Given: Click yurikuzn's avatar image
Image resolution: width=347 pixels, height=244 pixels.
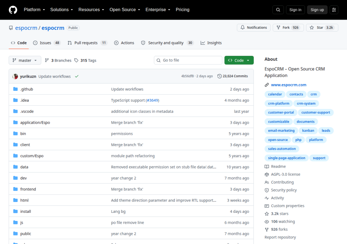Looking at the screenshot, I should pos(15,76).
